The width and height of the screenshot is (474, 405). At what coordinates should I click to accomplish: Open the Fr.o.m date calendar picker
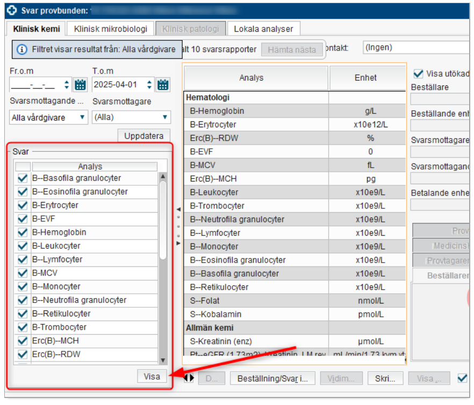point(81,85)
